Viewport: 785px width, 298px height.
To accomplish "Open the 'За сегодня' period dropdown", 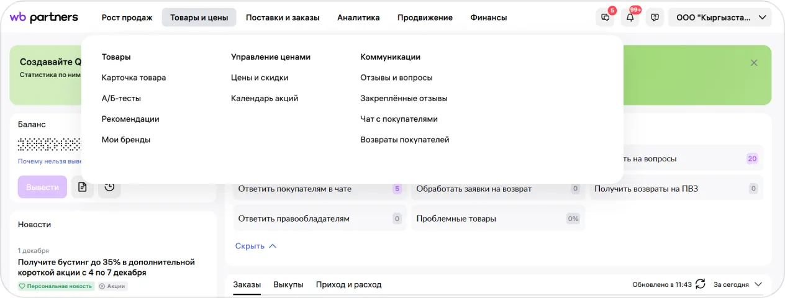I will pyautogui.click(x=737, y=284).
